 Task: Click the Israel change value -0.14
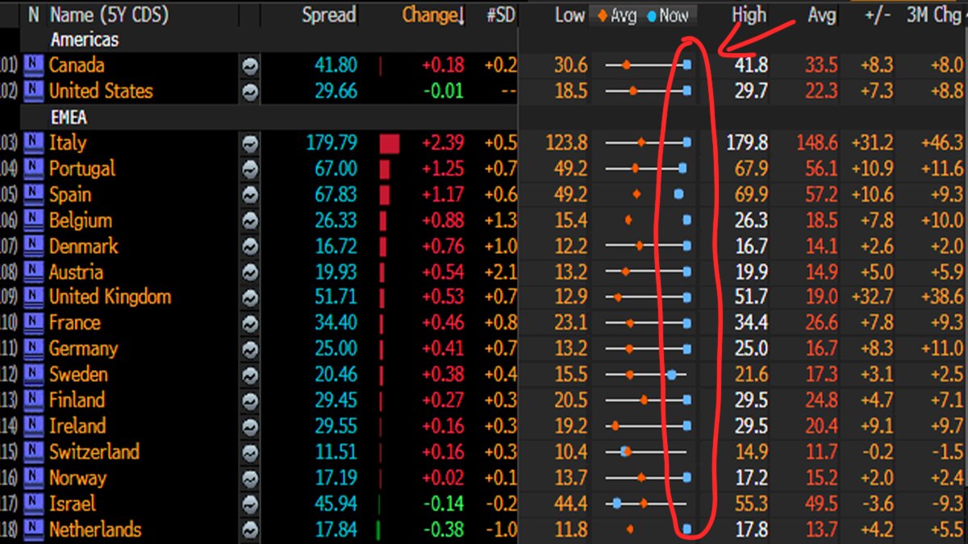(x=443, y=503)
